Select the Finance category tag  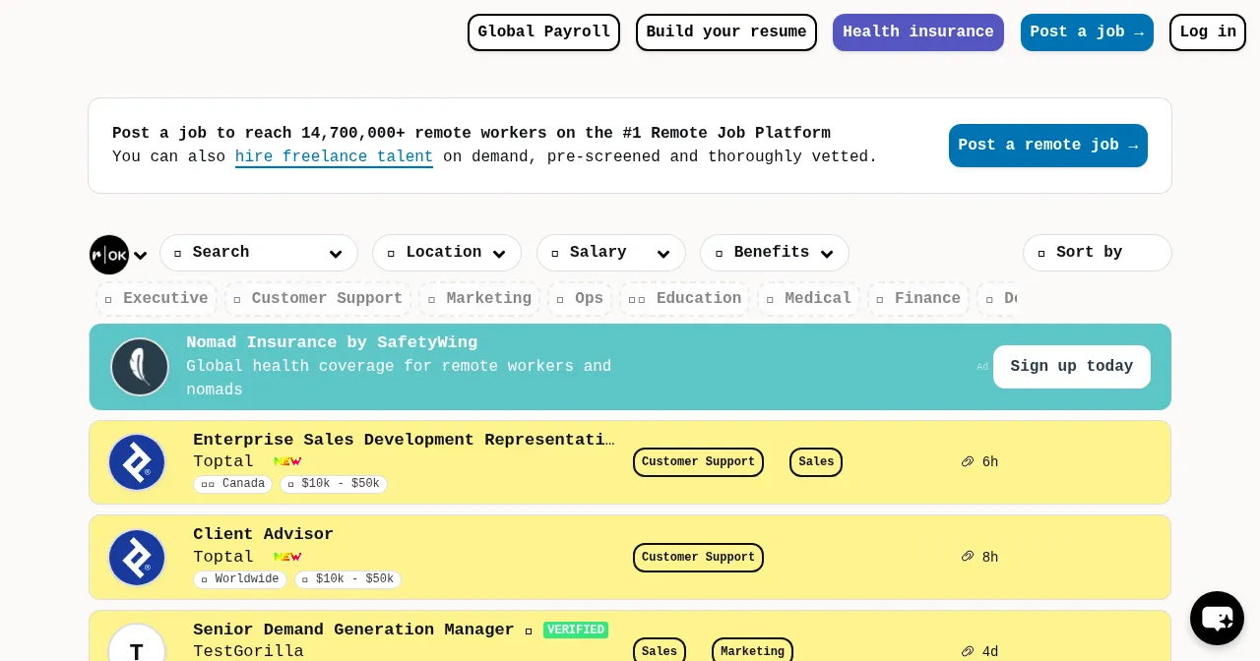click(918, 299)
